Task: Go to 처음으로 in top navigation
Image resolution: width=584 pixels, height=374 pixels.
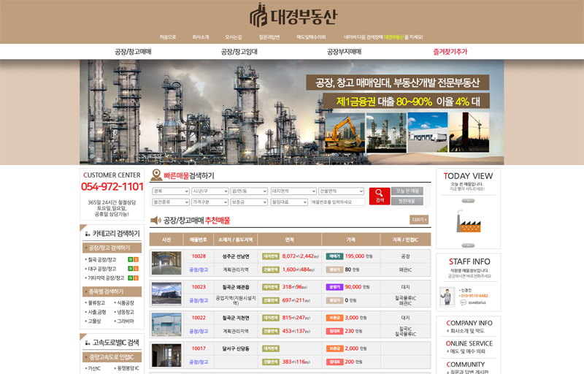Action: tap(168, 37)
